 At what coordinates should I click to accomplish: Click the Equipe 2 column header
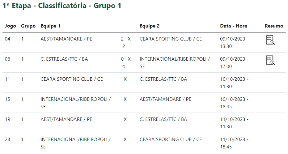(150, 26)
